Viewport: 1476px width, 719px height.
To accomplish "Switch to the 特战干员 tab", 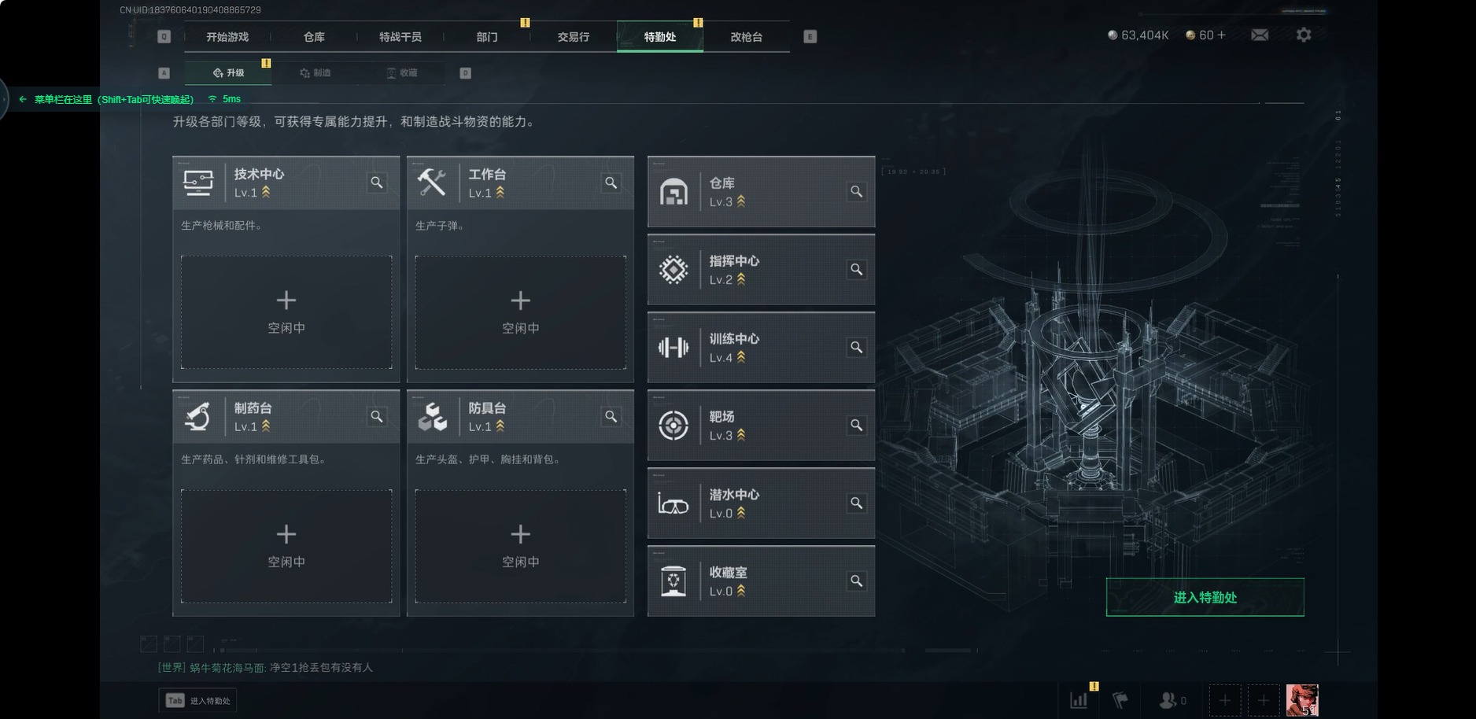I will coord(400,37).
